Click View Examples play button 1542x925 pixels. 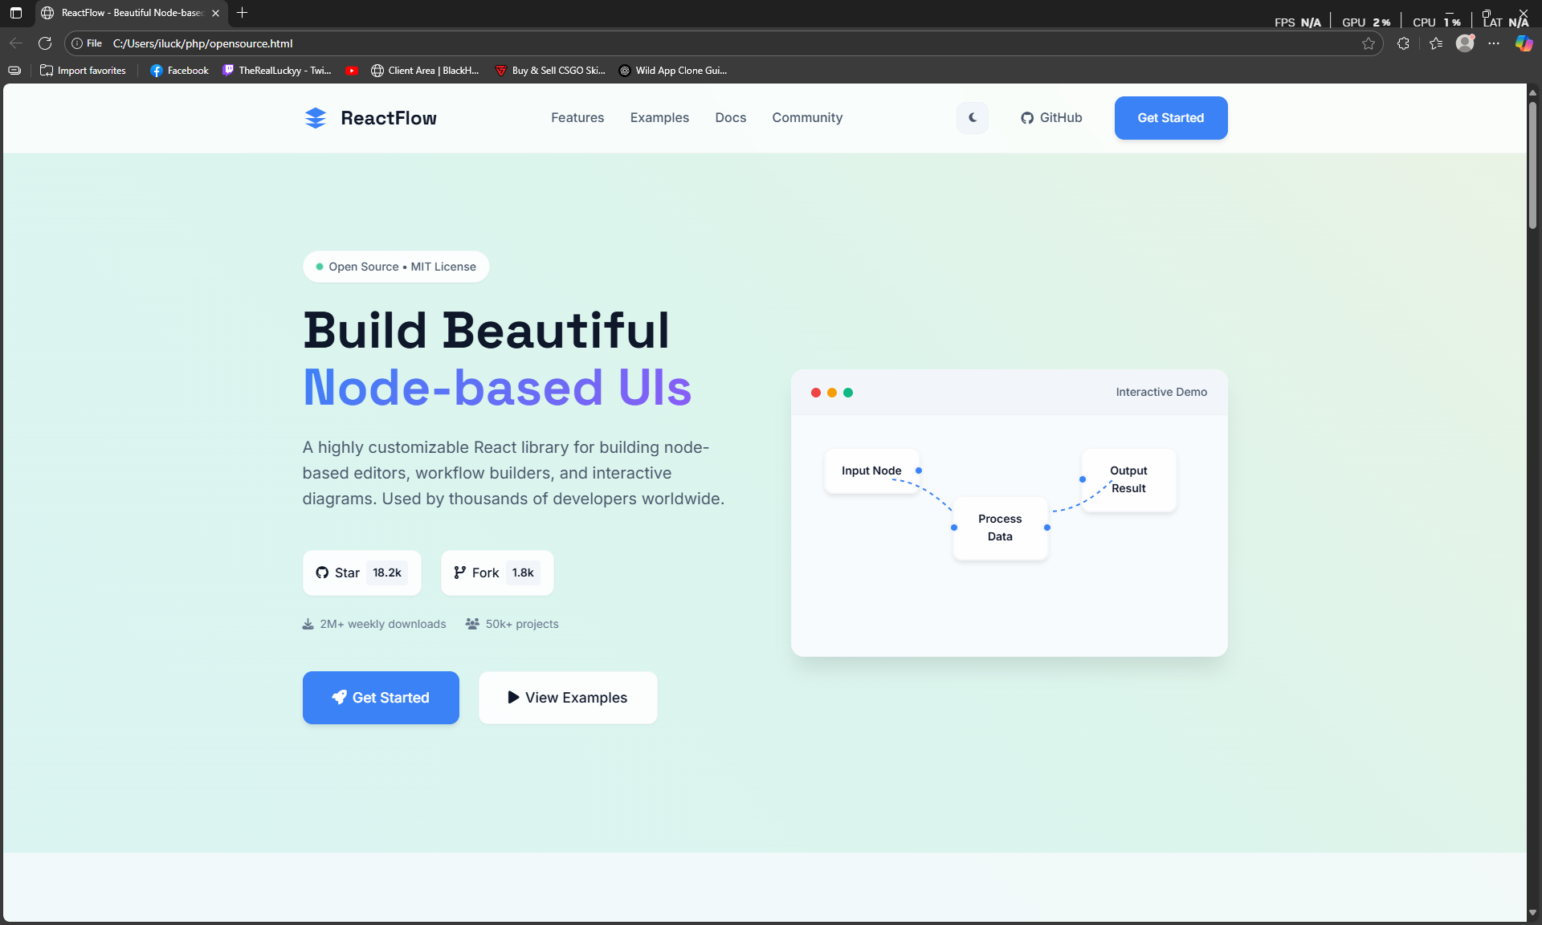coord(568,698)
